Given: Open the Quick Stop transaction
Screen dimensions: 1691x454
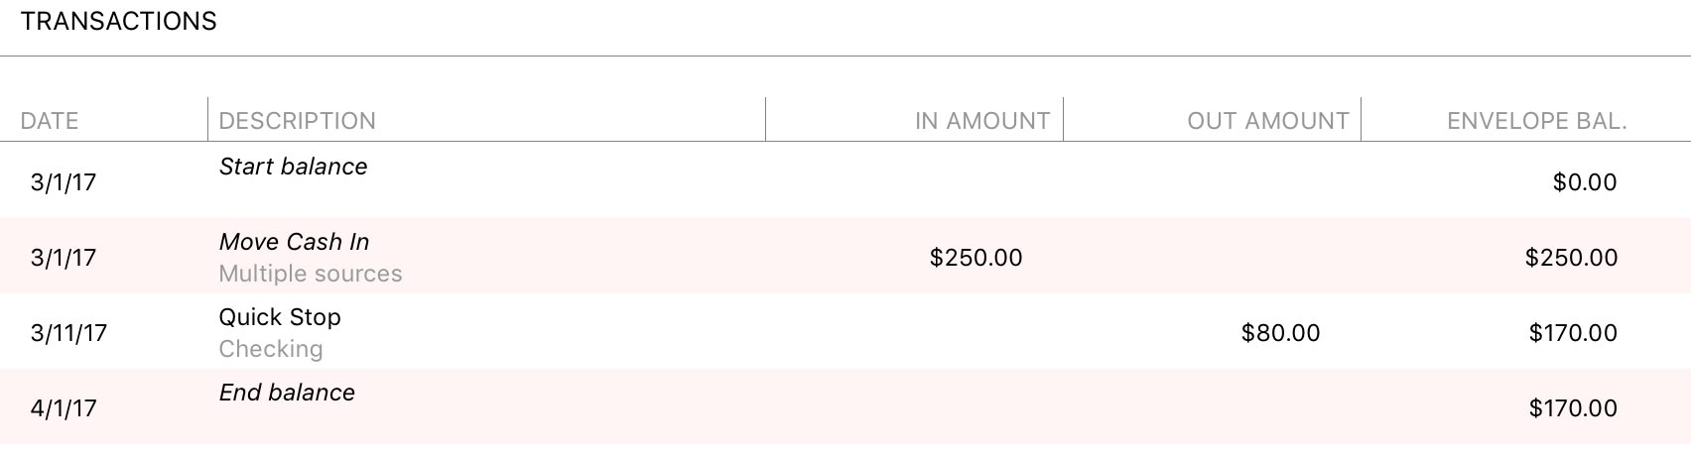Looking at the screenshot, I should click(280, 317).
